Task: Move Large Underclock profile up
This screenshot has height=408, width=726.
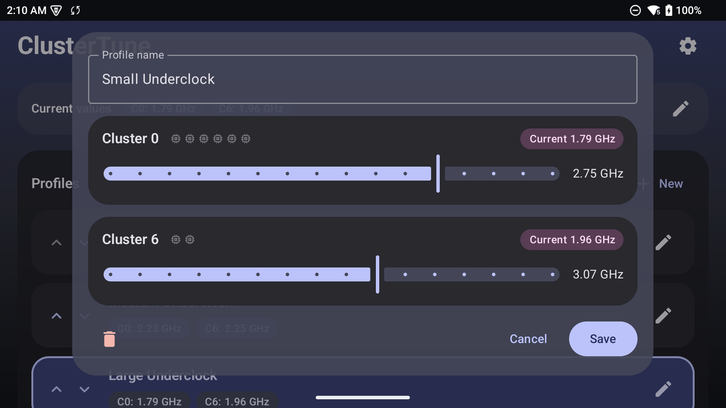Action: pos(56,389)
